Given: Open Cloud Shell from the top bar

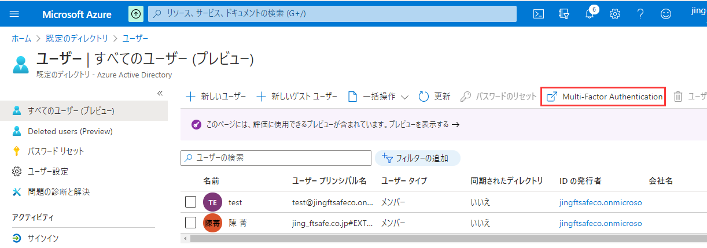Looking at the screenshot, I should (x=539, y=14).
